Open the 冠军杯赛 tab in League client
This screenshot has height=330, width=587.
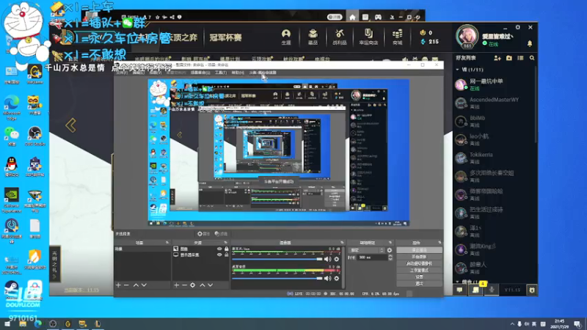[225, 37]
